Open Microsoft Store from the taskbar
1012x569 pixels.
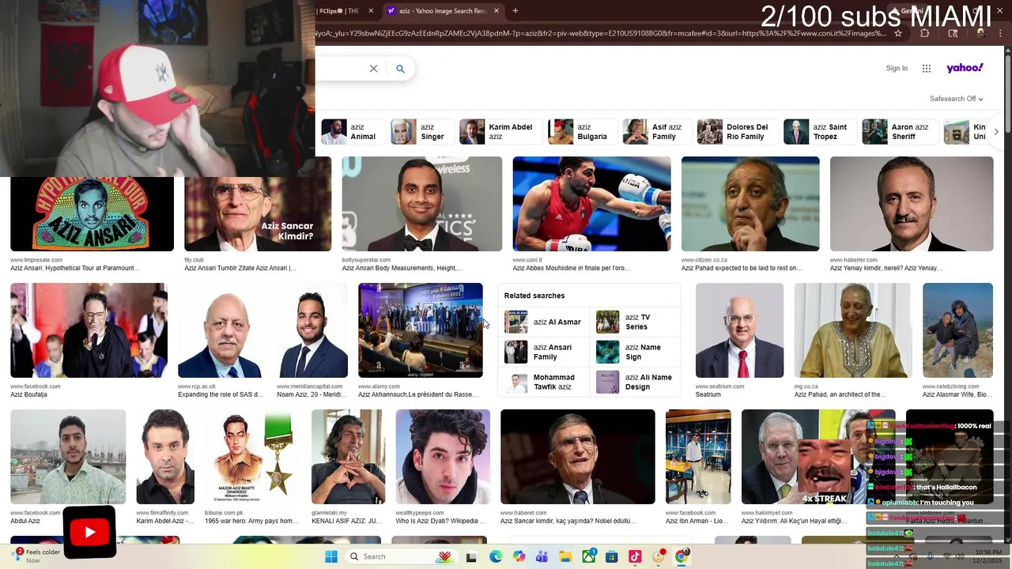[612, 557]
